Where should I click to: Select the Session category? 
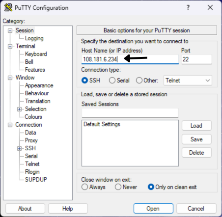(25, 30)
